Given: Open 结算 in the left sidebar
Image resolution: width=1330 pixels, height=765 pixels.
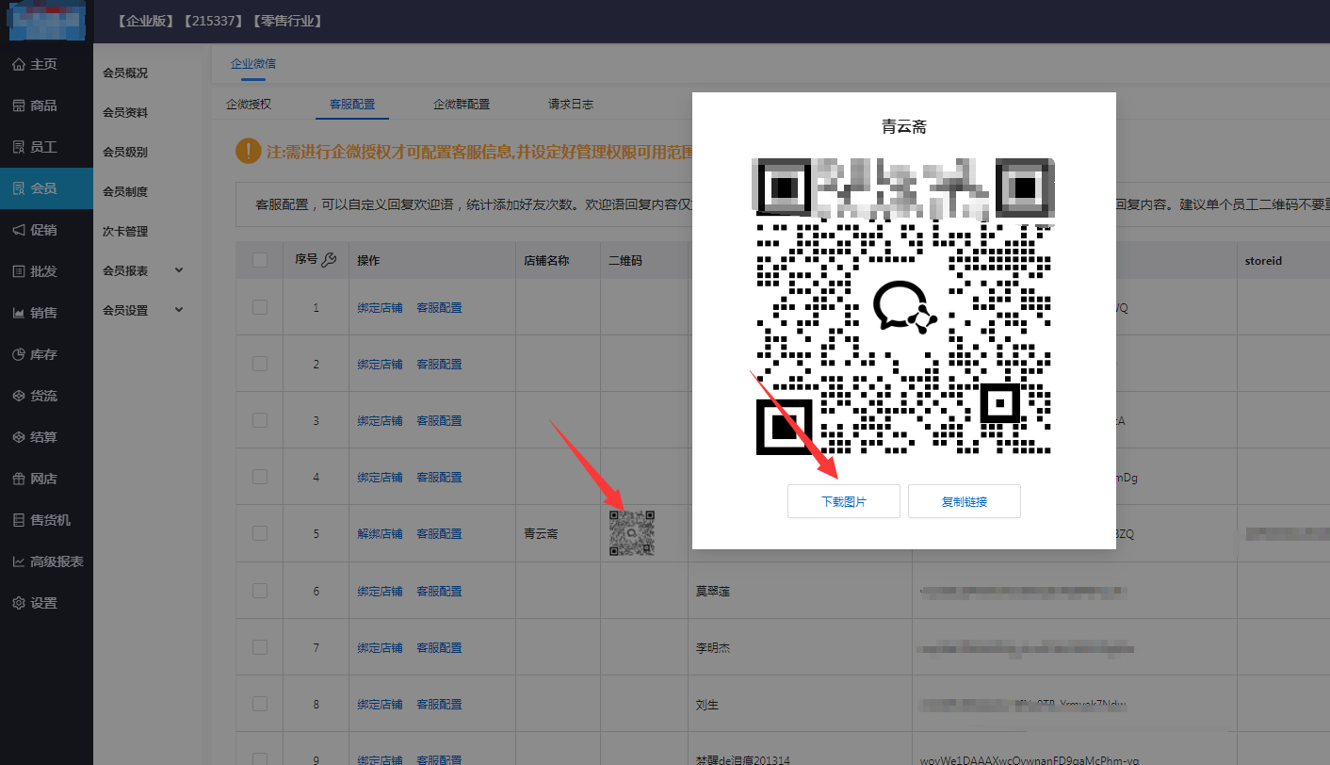Looking at the screenshot, I should [45, 437].
